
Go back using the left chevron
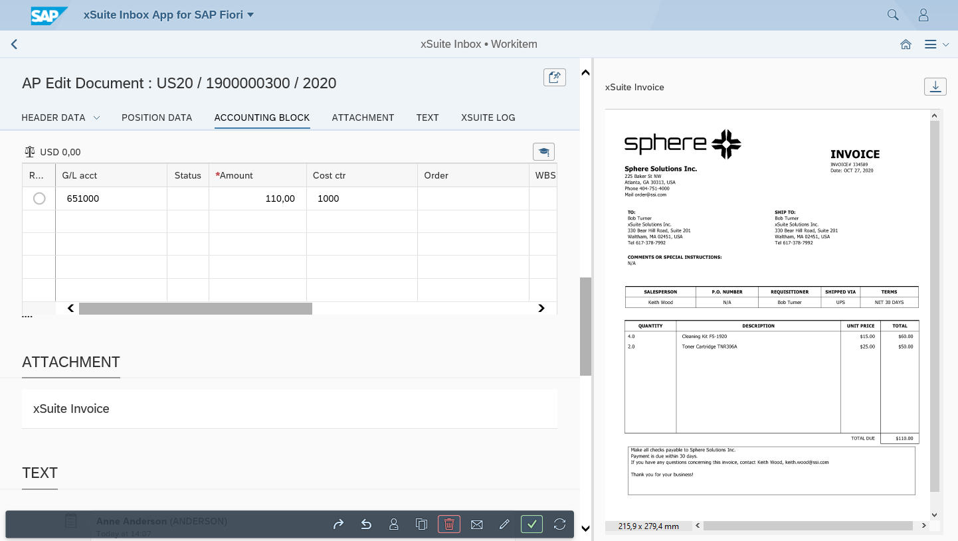[14, 44]
